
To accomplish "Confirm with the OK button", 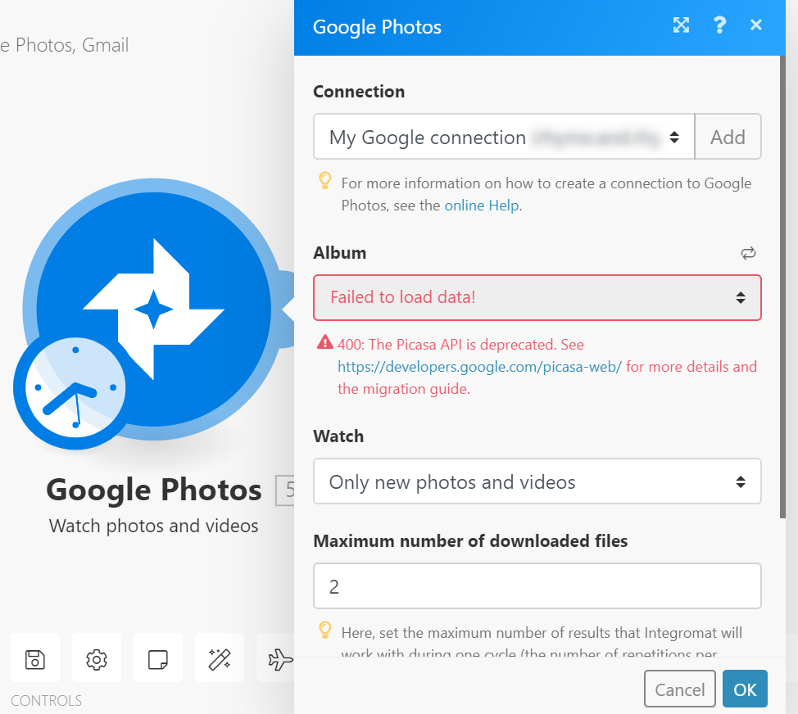I will [x=745, y=689].
